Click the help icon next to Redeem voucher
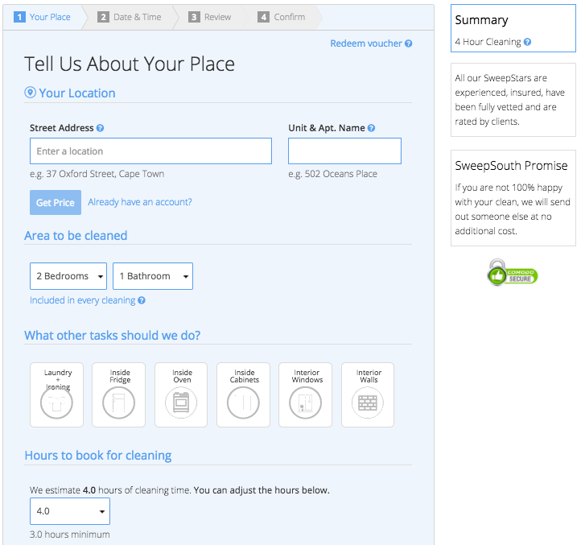The image size is (581, 545). click(409, 43)
